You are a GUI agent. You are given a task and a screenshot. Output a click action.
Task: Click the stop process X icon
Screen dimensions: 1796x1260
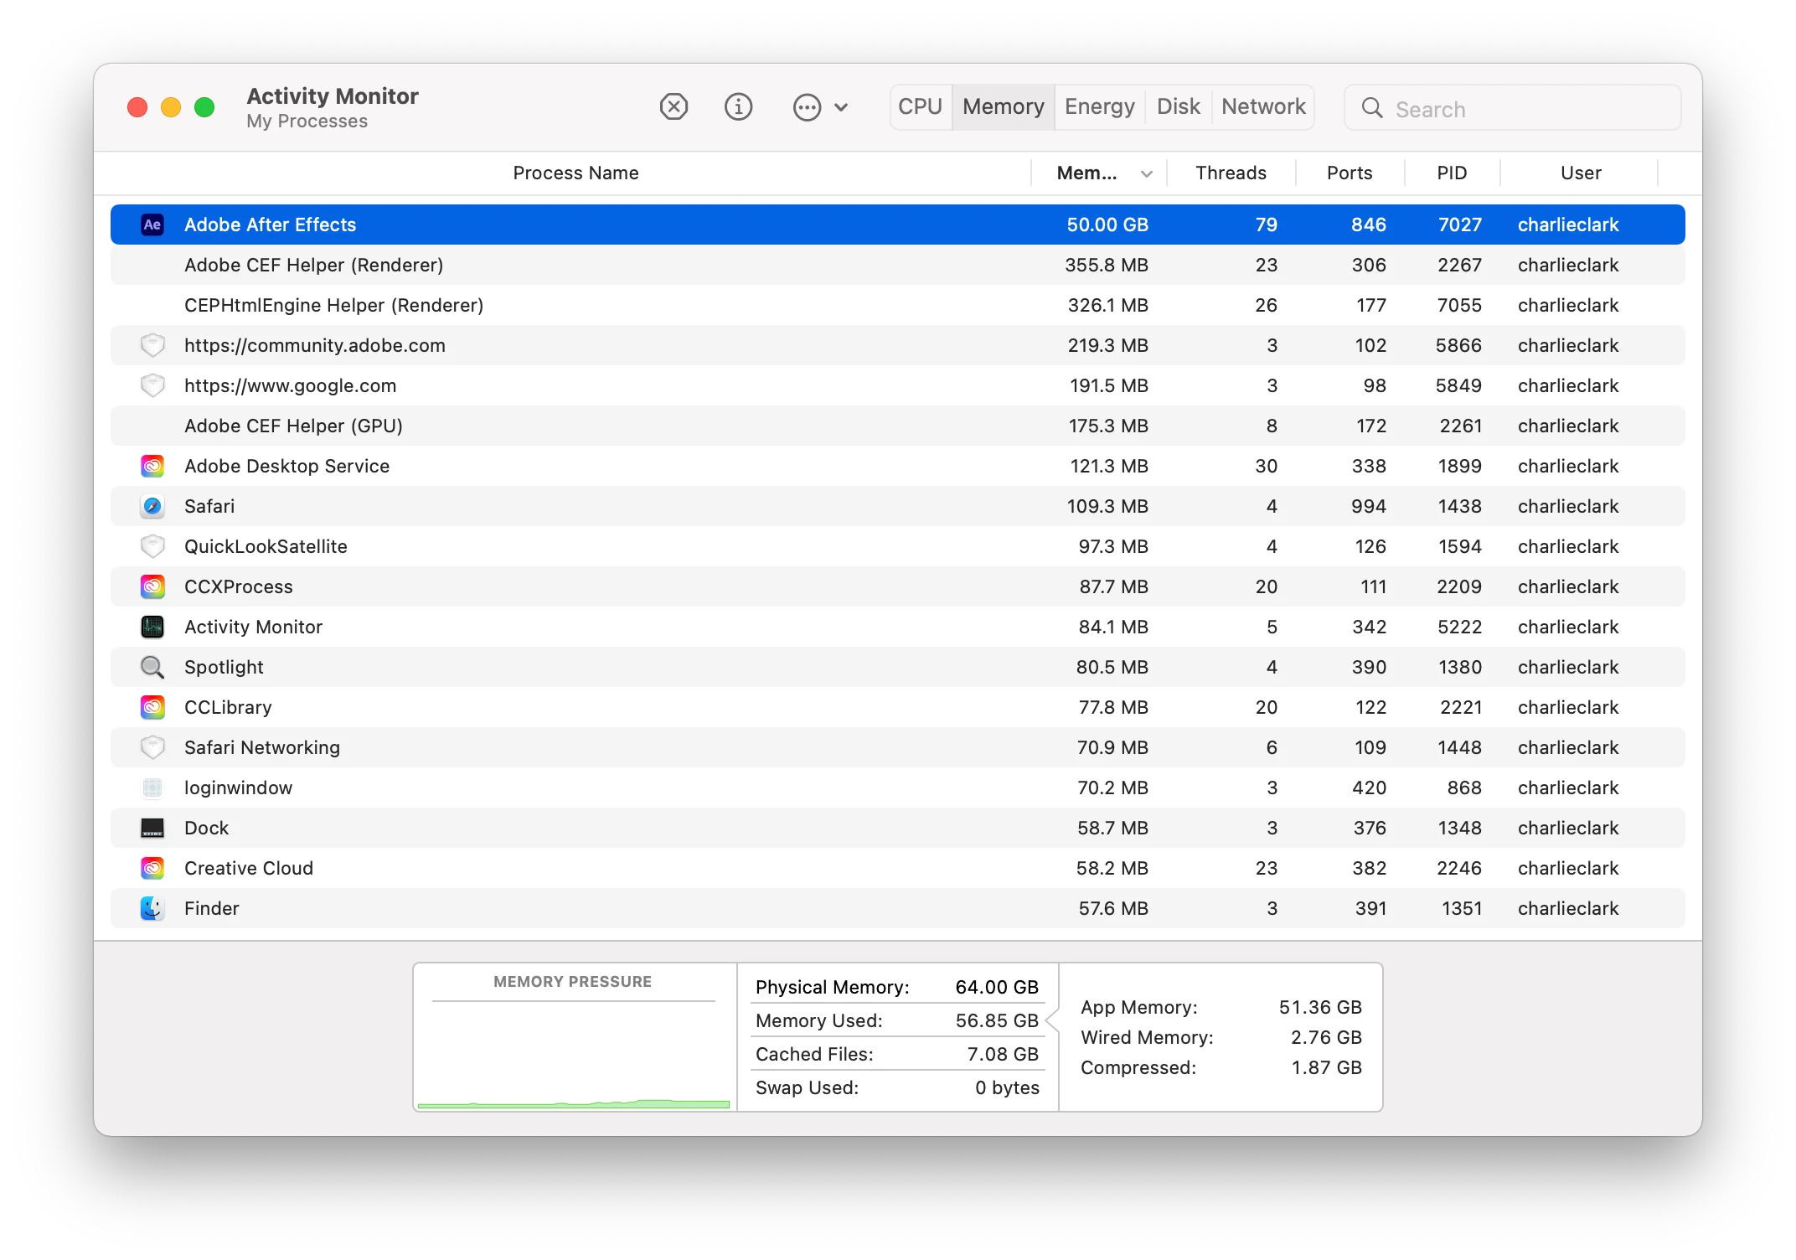click(673, 107)
